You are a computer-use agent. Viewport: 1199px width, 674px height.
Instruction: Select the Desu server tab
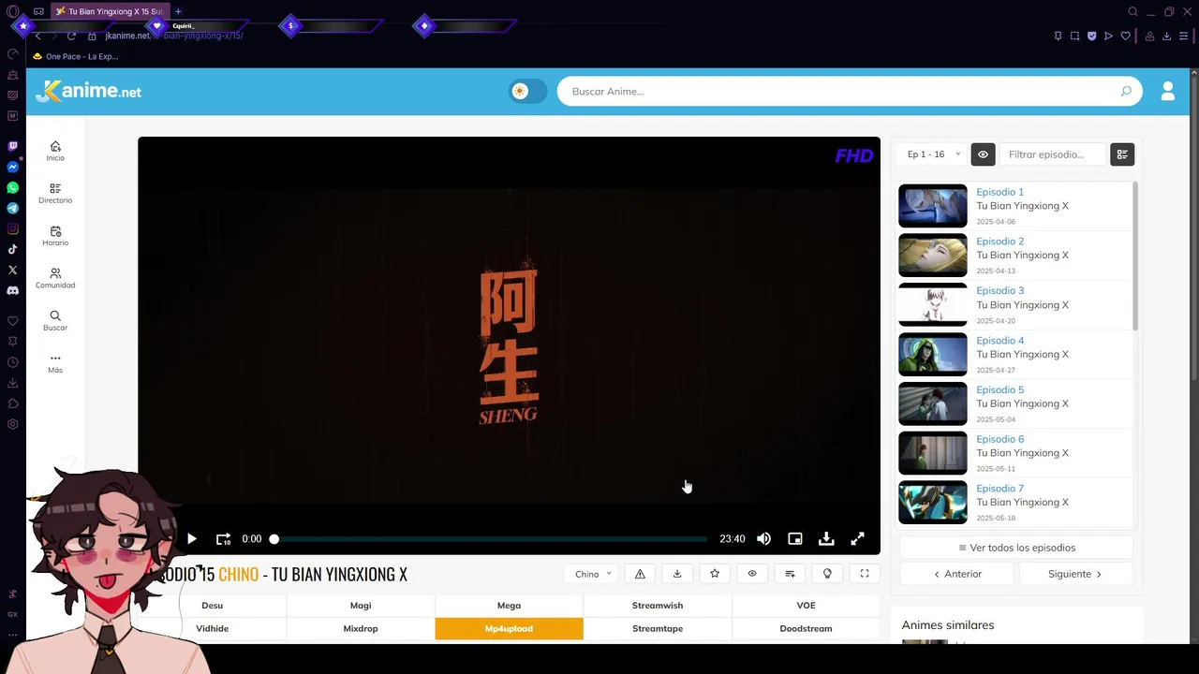[213, 606]
